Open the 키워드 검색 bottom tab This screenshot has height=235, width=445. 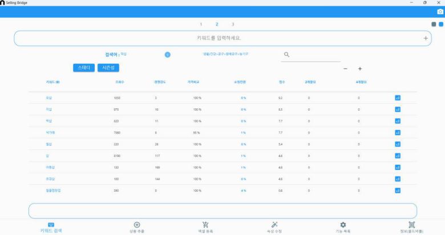pos(51,228)
